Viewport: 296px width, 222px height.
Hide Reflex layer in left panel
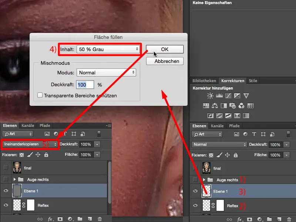coord(6,205)
